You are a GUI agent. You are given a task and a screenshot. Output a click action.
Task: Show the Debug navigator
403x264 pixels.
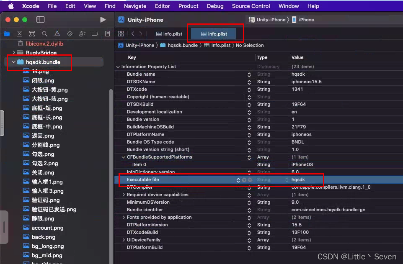coord(82,33)
